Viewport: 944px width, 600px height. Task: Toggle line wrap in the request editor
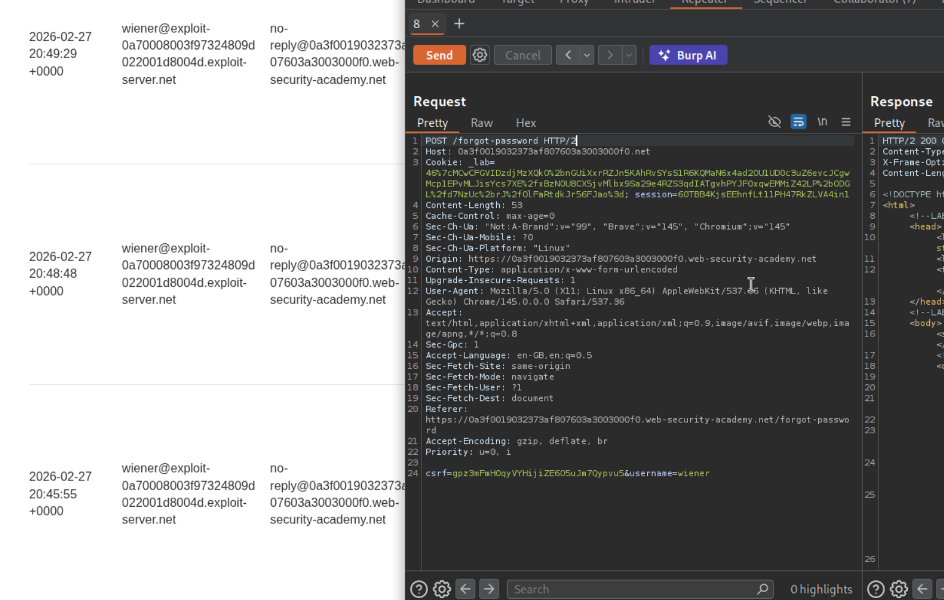point(798,122)
